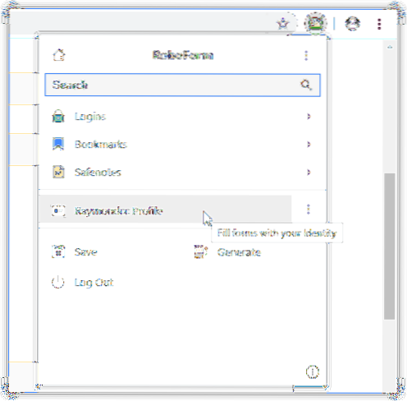Image resolution: width=407 pixels, height=401 pixels.
Task: Click the Safenotes note icon
Action: coord(58,172)
